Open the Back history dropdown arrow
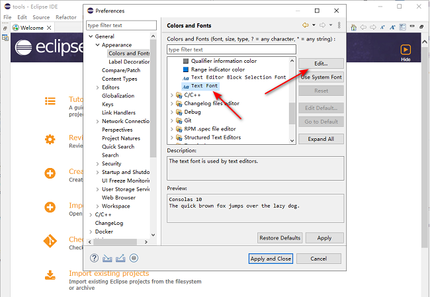Image resolution: width=430 pixels, height=297 pixels. (x=314, y=25)
